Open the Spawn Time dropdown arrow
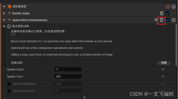 pyautogui.click(x=163, y=76)
